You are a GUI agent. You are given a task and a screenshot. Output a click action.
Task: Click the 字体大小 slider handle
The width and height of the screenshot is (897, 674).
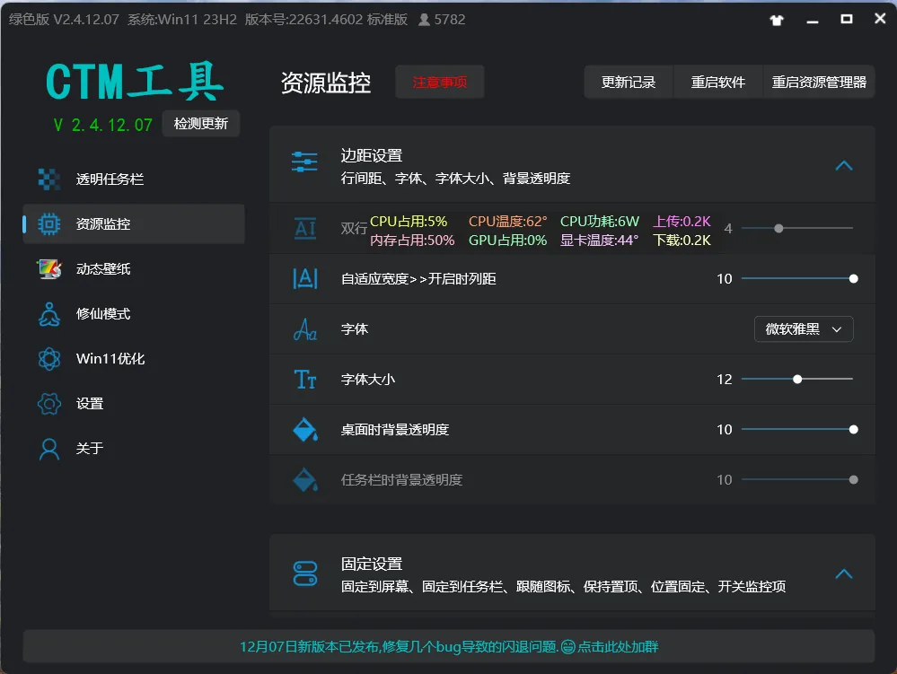coord(797,379)
